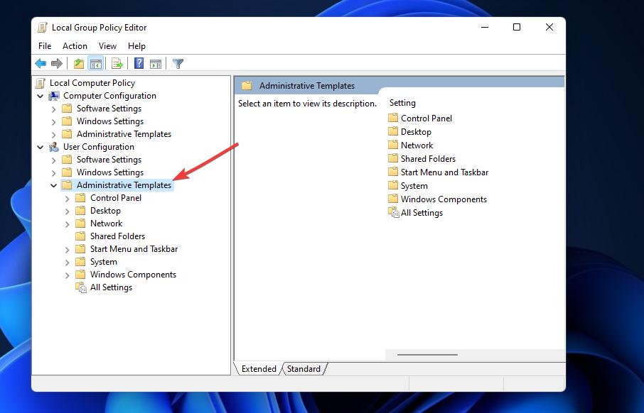Expand Start Menu and Taskbar tree node
This screenshot has height=413, width=644.
[x=68, y=249]
